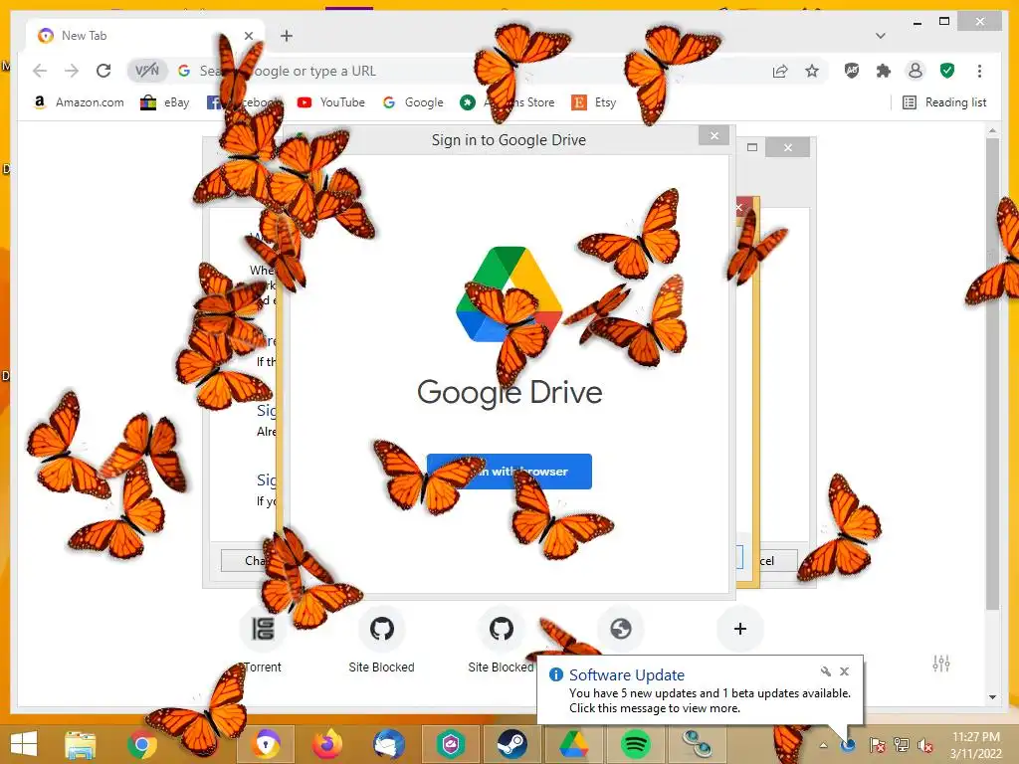1019x764 pixels.
Task: Open the Adblock shield extension icon
Action: click(x=852, y=71)
